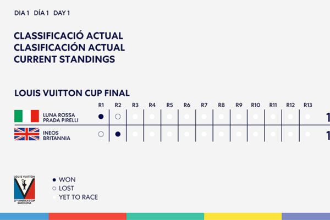The image size is (330, 220).
Task: Select Ineos Britannia's filled R2 win dot
Action: (x=118, y=134)
